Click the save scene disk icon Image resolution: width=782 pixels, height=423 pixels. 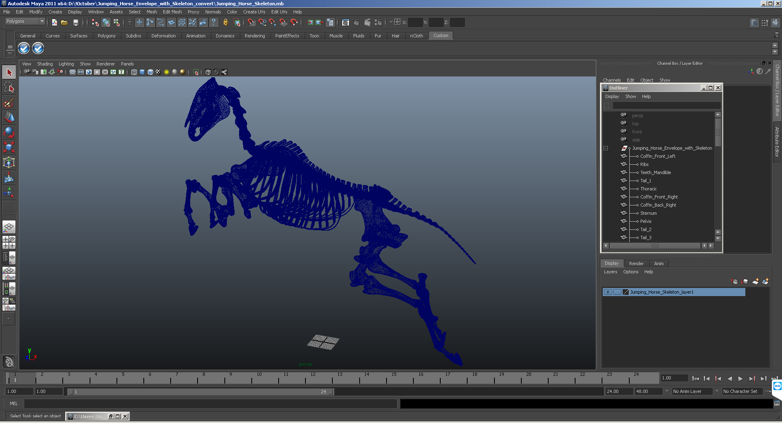[75, 22]
